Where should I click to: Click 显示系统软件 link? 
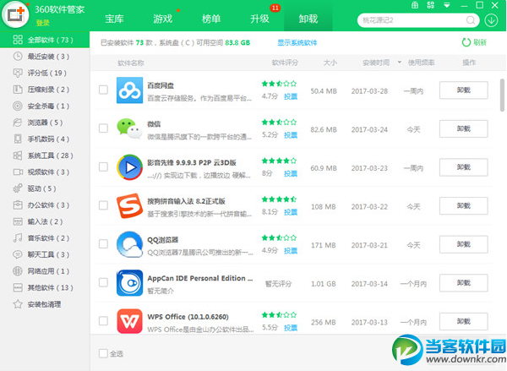tap(297, 43)
